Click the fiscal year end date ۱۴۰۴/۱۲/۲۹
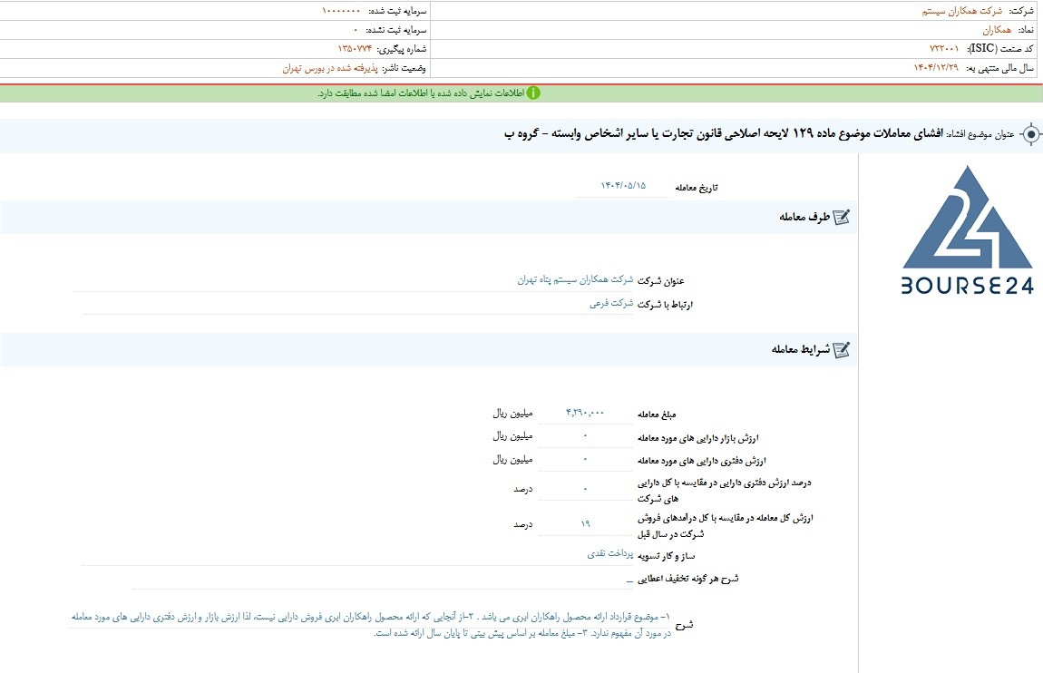Screen dimensions: 1043x673 [x=935, y=68]
